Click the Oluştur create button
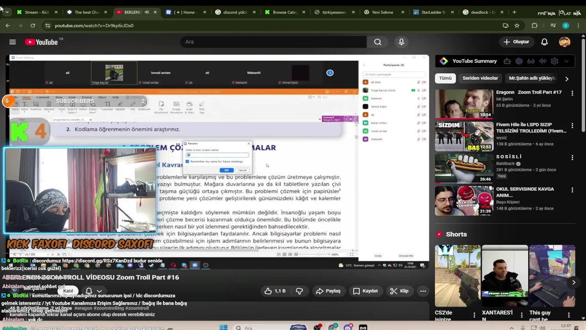Screen dimensions: 586x330 (x=516, y=42)
